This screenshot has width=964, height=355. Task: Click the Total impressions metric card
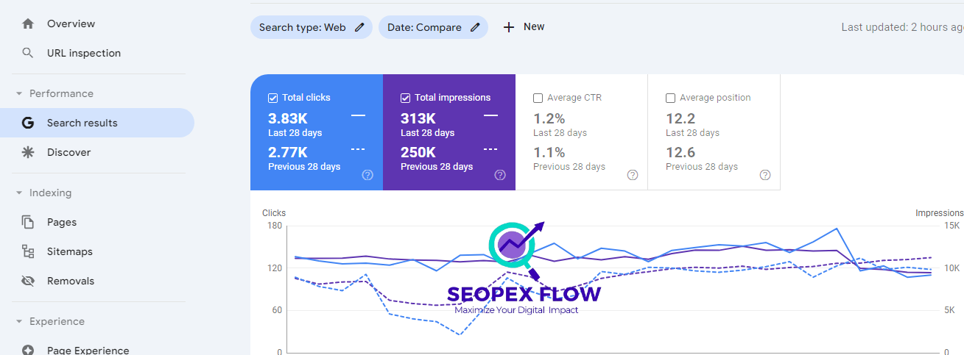tap(449, 132)
